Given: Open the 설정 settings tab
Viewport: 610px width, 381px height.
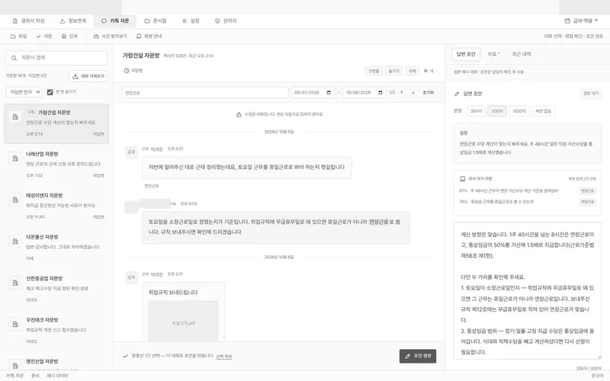Looking at the screenshot, I should [191, 21].
